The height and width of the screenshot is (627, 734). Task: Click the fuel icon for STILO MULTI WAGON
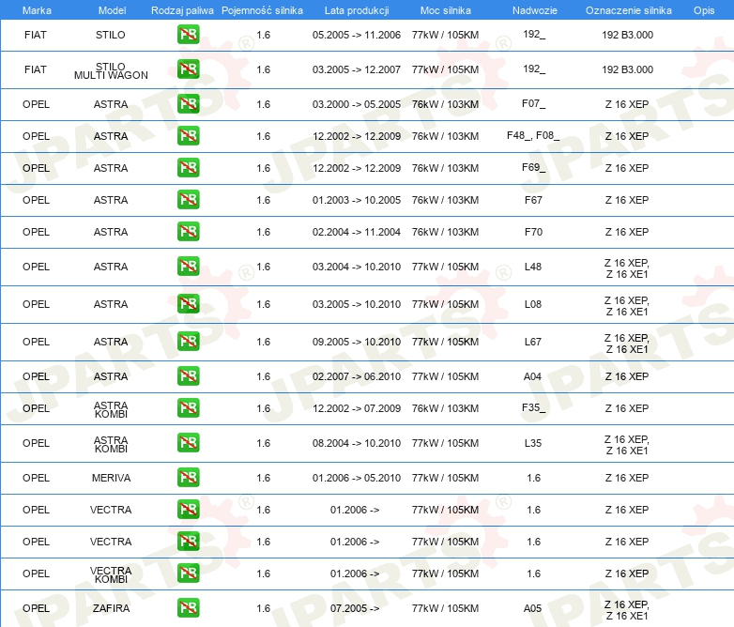(x=188, y=69)
